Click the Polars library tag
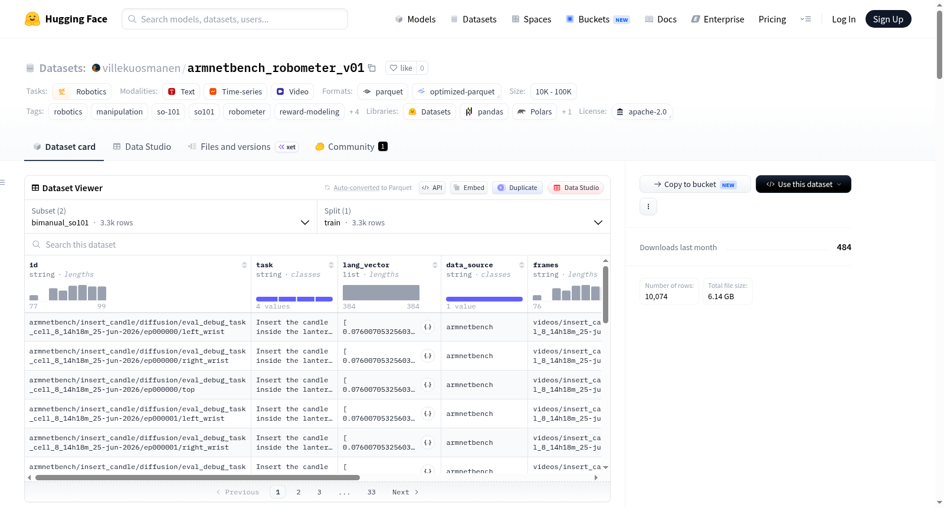Image resolution: width=944 pixels, height=508 pixels. click(535, 112)
